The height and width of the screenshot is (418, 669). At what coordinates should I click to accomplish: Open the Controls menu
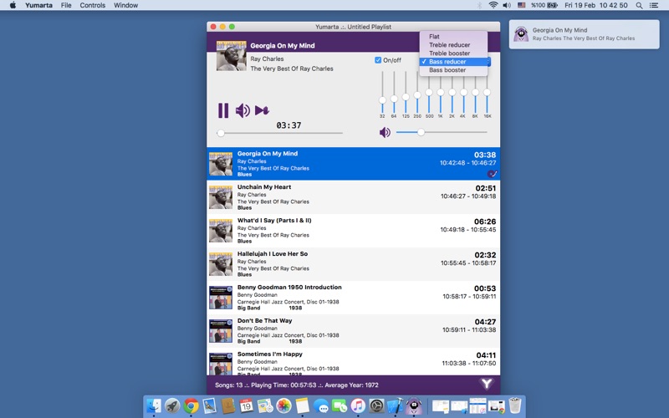[93, 6]
